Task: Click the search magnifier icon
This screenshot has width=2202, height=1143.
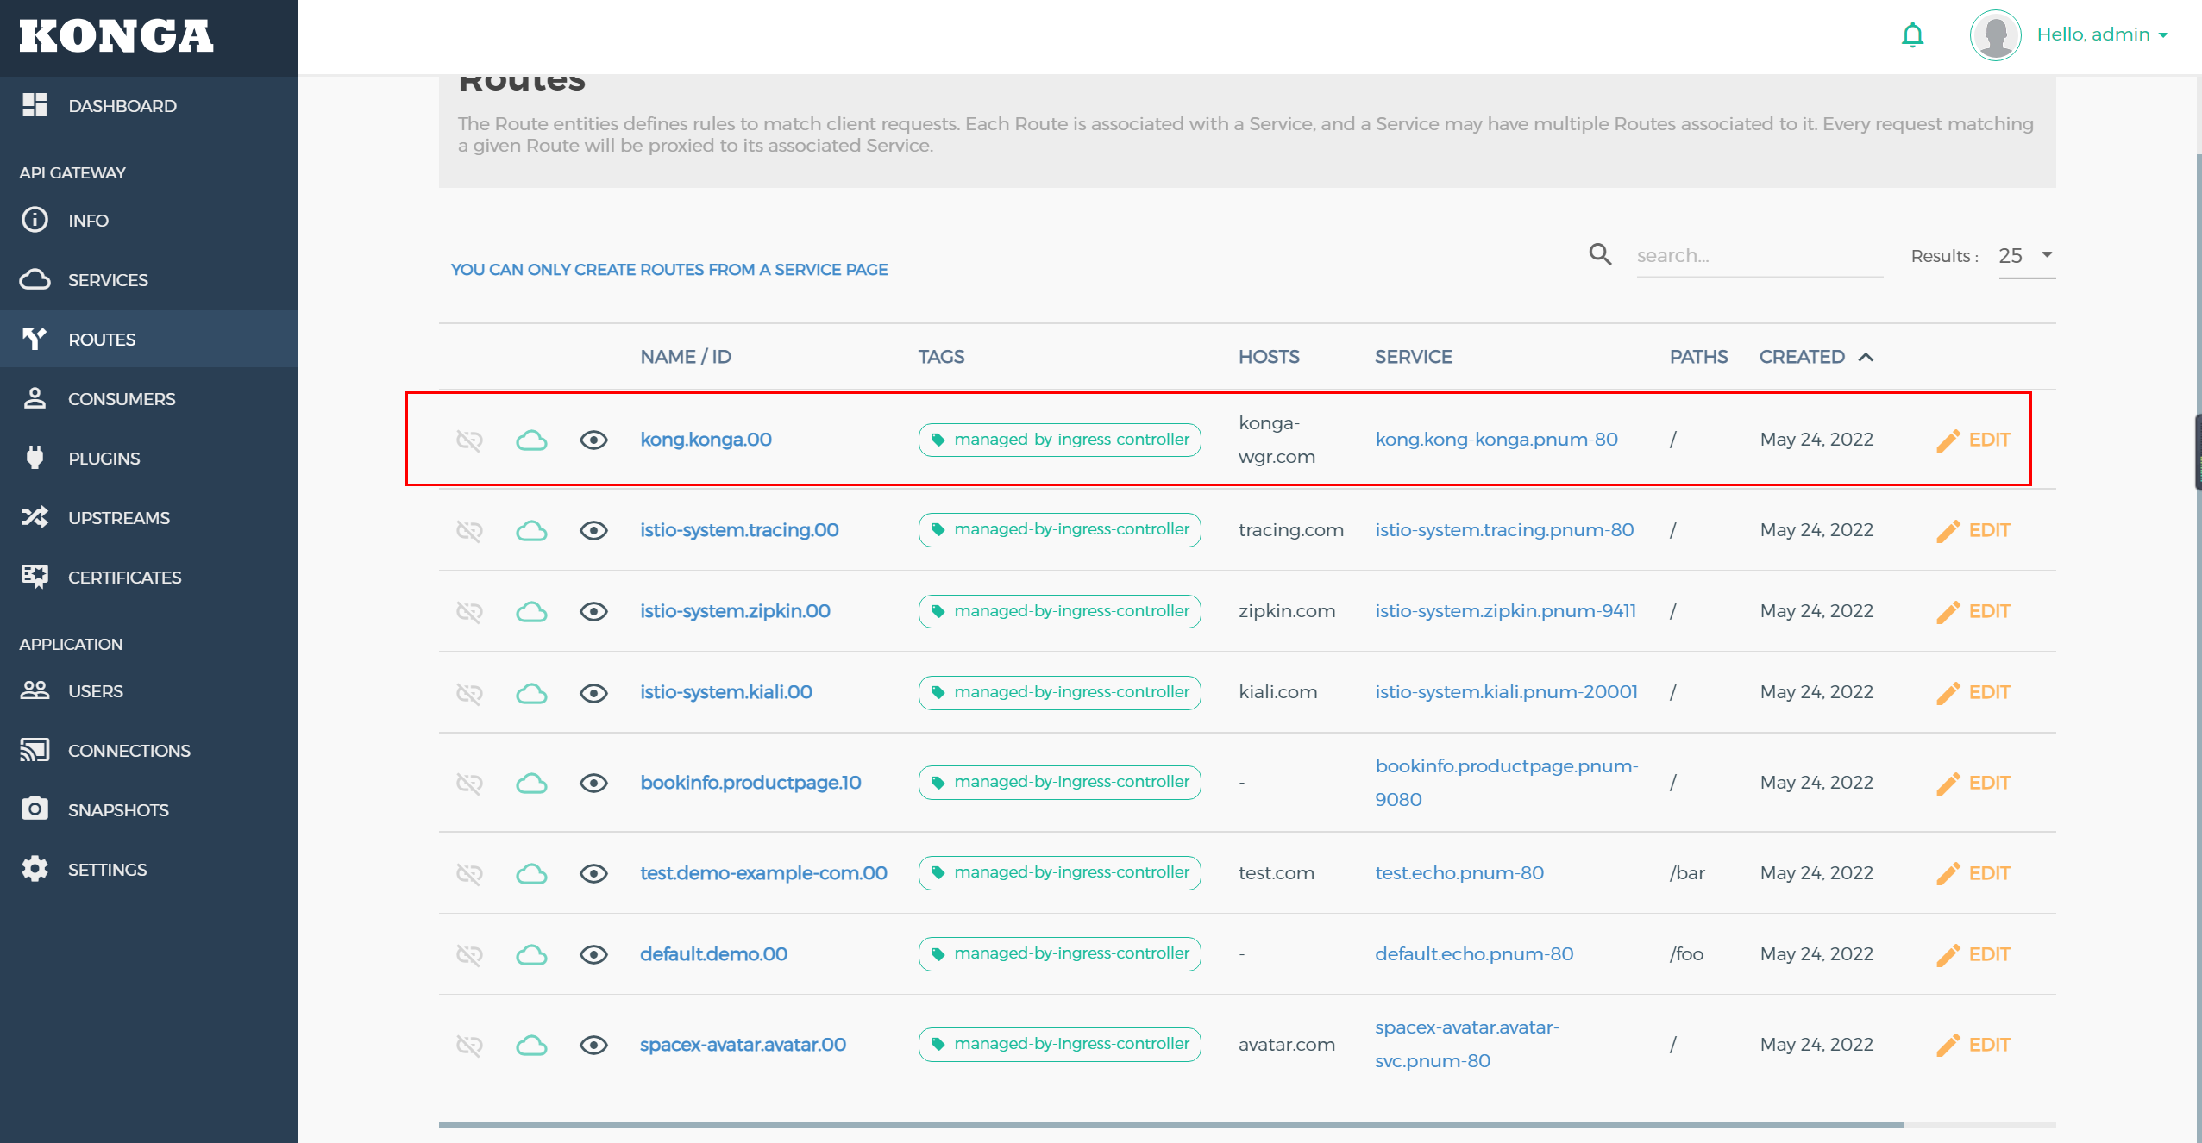Action: 1600,254
